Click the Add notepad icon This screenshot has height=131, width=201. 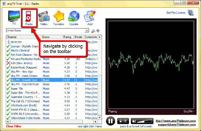(x=90, y=18)
